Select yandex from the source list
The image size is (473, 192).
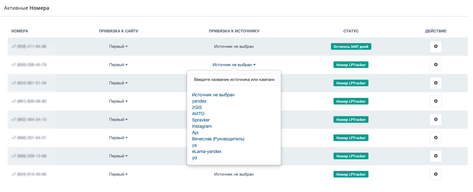(x=199, y=101)
